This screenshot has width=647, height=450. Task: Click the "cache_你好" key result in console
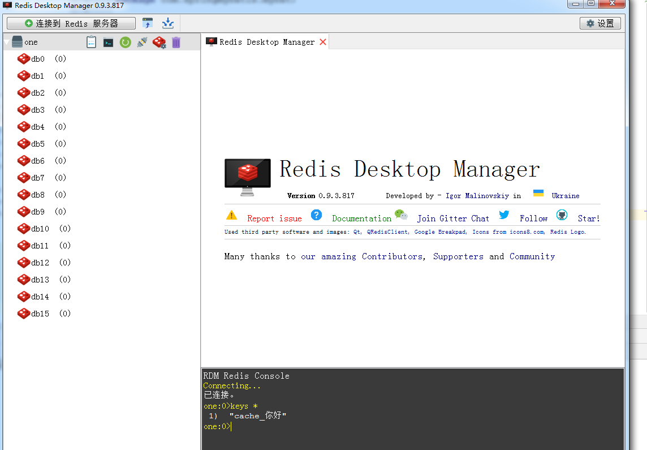click(258, 415)
